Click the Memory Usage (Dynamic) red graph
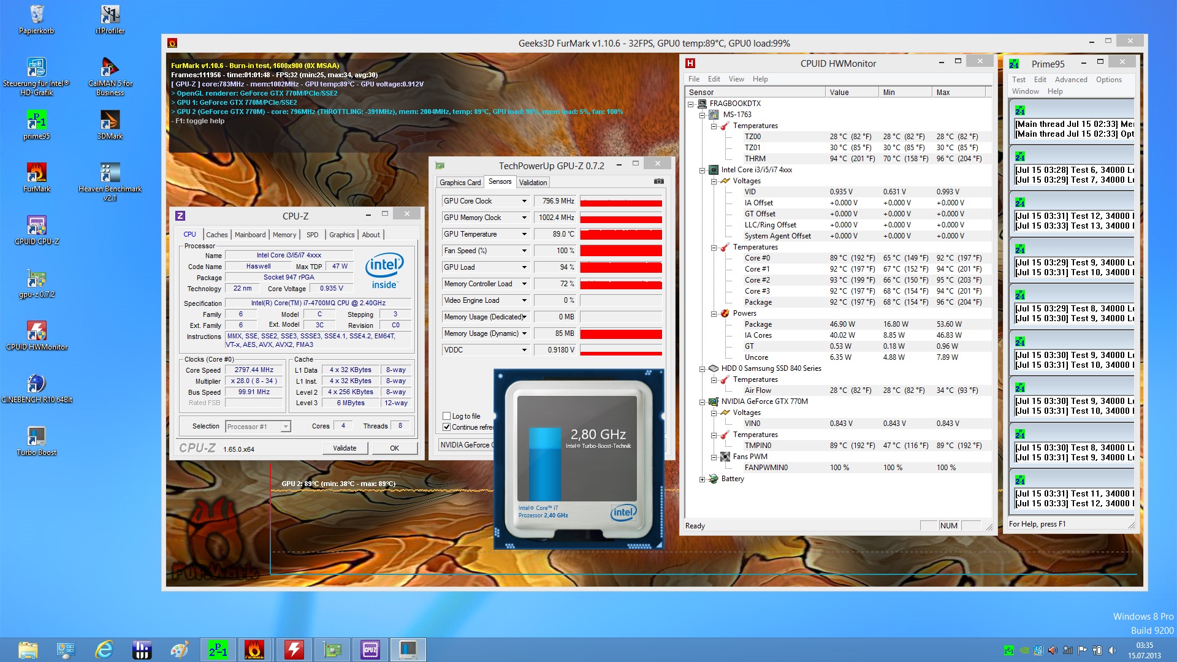Image resolution: width=1177 pixels, height=662 pixels. pyautogui.click(x=621, y=333)
